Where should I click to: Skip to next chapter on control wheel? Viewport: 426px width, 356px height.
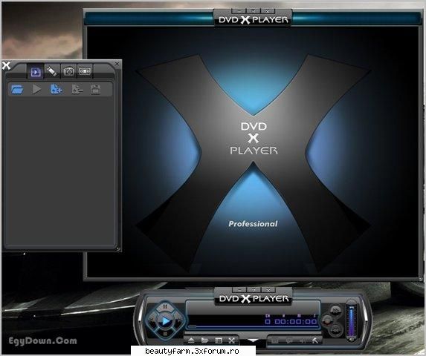[x=178, y=321]
